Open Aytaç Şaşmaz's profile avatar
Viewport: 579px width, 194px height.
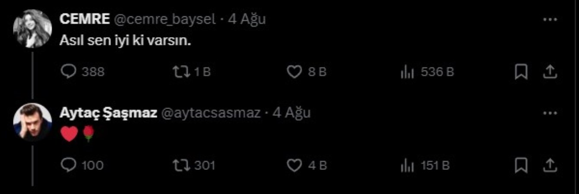tap(32, 122)
